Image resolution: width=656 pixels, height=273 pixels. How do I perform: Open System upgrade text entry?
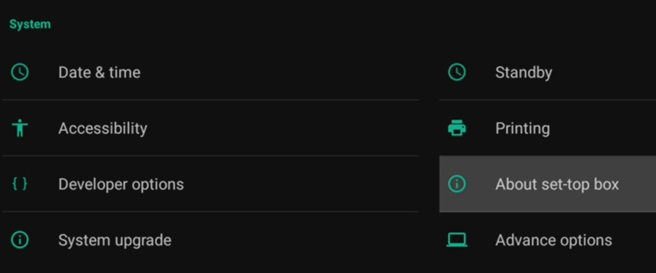coord(115,240)
